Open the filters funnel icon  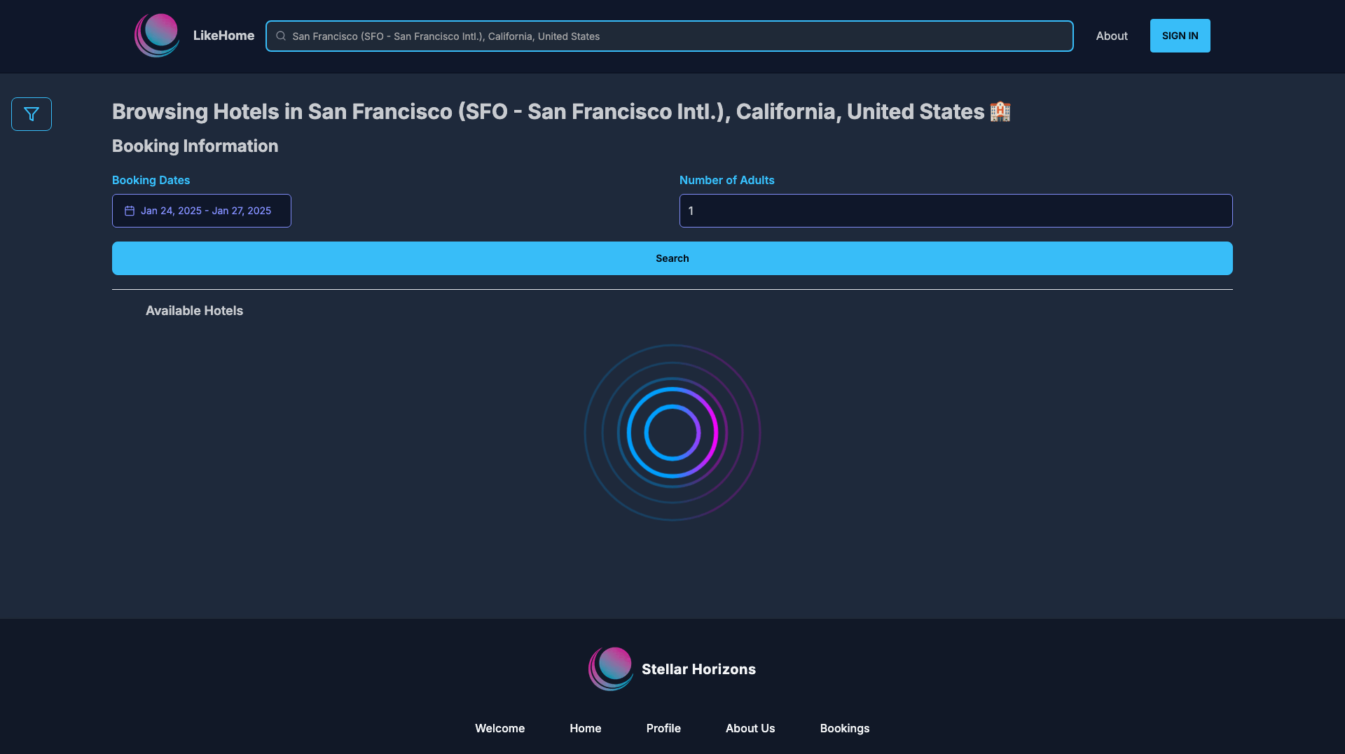point(31,113)
